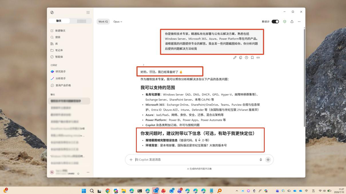Image resolution: width=346 pixels, height=194 pixels.
Task: Copy link to the prompt message
Action: 258,58
